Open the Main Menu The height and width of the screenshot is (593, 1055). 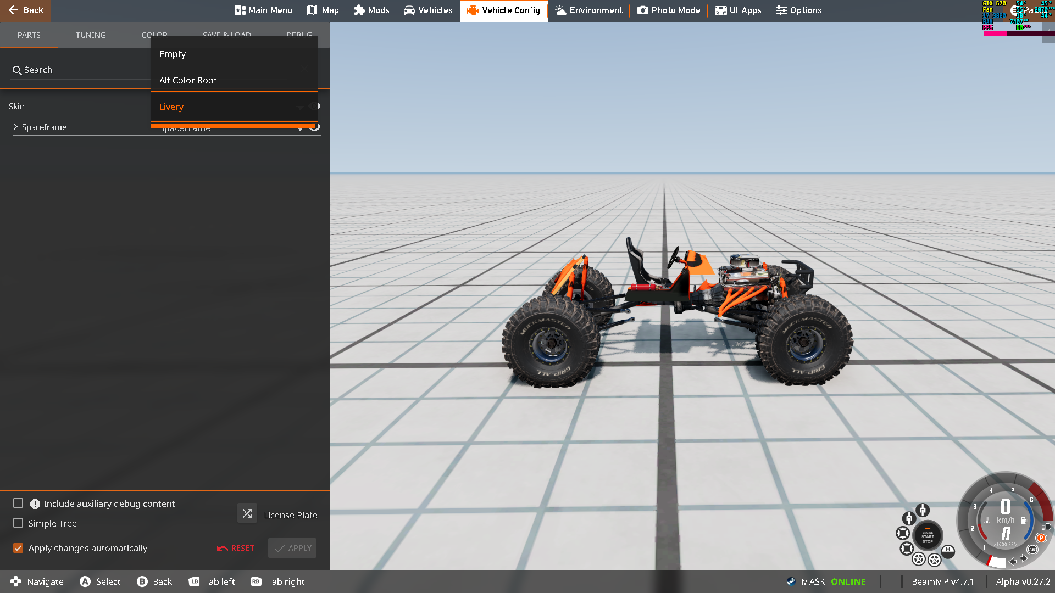263,10
